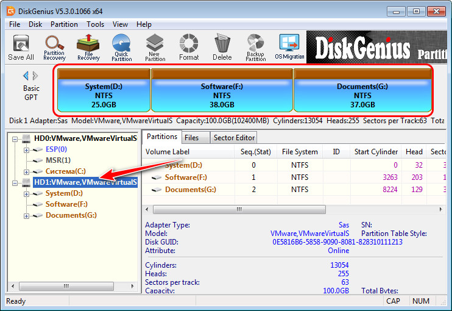Select HD1:VMware disk in tree
This screenshot has height=311, width=452.
[x=85, y=182]
